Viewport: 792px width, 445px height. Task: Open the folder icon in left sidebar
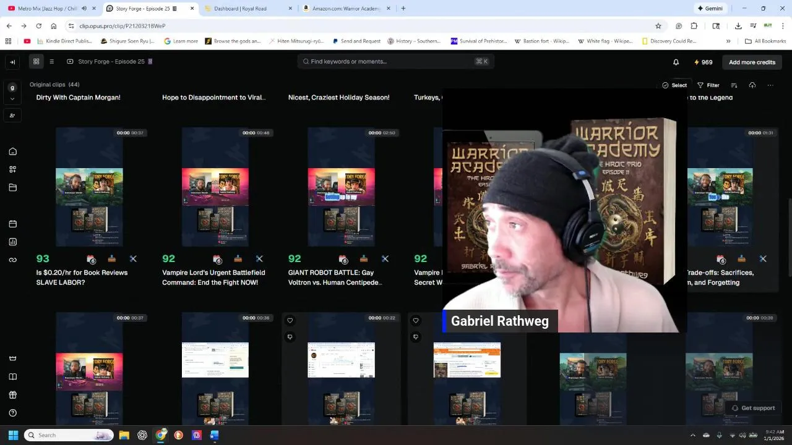12,187
